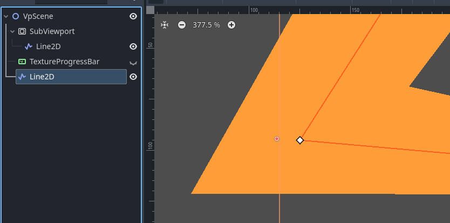
Task: Select the SubViewport node label
Action: [52, 31]
